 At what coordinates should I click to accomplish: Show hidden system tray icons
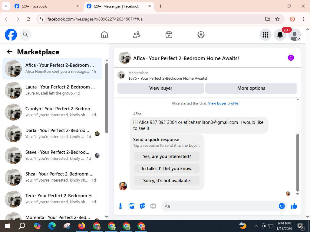coord(256,226)
